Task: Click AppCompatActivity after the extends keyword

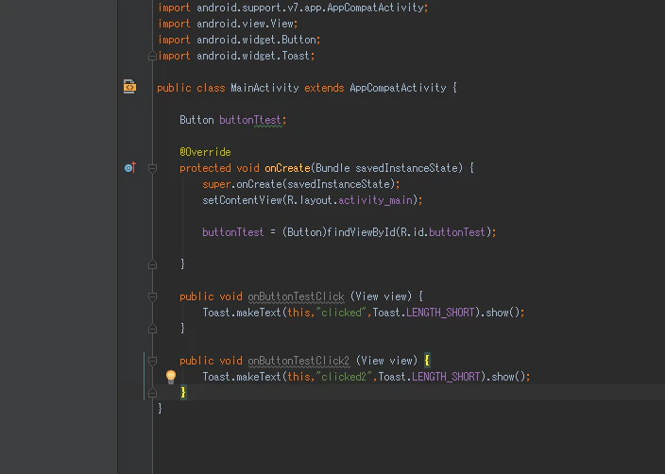Action: 398,88
